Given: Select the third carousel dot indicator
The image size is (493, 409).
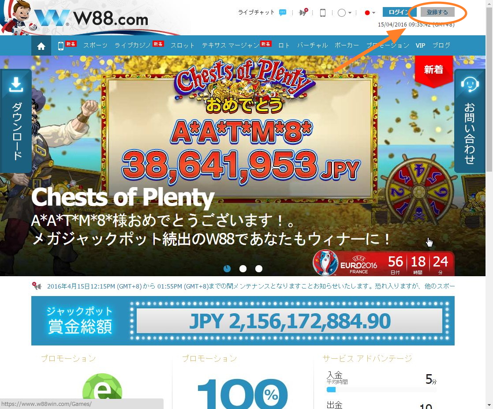Looking at the screenshot, I should [x=259, y=269].
